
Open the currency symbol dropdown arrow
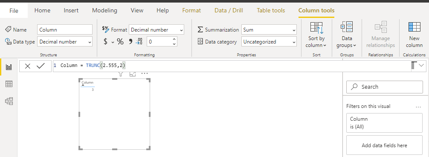113,42
